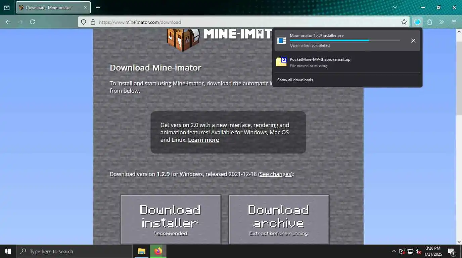The height and width of the screenshot is (258, 462).
Task: Click scrollbar down arrow
Action: (x=459, y=242)
